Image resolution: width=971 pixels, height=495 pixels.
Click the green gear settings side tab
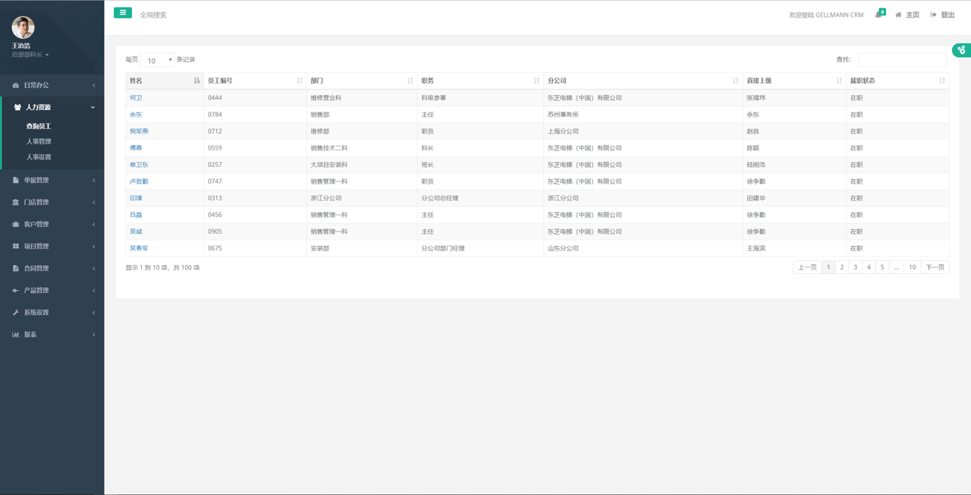[x=961, y=50]
